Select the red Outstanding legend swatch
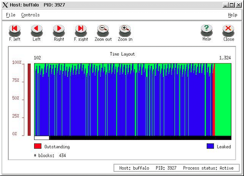 [x=38, y=146]
